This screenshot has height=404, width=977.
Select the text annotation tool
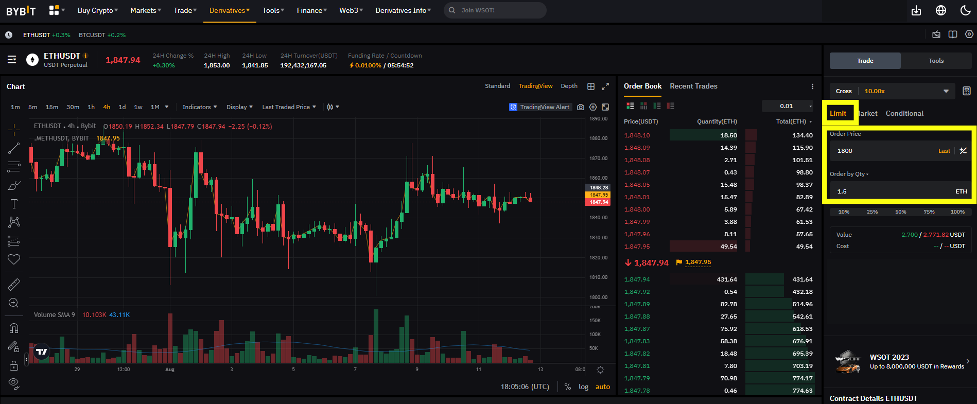[14, 204]
